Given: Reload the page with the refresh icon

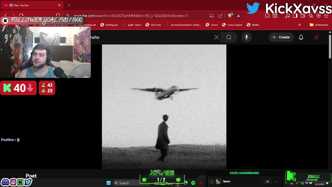Looking at the screenshot, I should click(21, 16).
